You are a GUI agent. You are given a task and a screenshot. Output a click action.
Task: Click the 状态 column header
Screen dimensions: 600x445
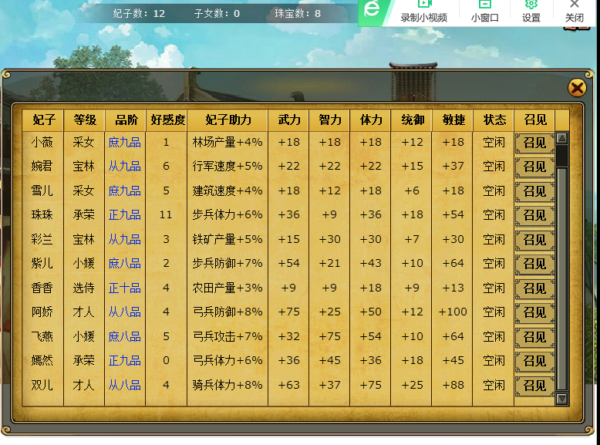(x=494, y=120)
